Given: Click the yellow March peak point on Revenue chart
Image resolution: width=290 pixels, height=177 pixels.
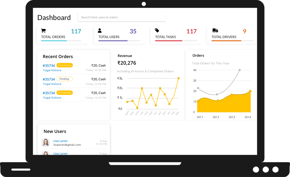Looking at the screenshot, I should coord(179,78).
